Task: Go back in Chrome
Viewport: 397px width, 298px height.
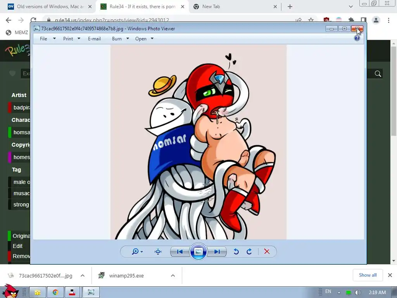Action: (x=9, y=20)
